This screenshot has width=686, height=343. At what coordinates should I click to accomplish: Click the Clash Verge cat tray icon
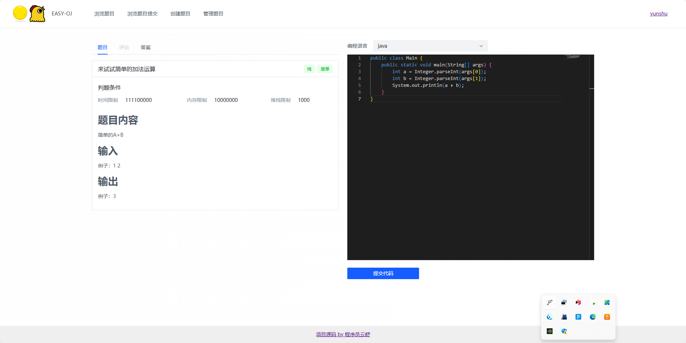pos(564,317)
